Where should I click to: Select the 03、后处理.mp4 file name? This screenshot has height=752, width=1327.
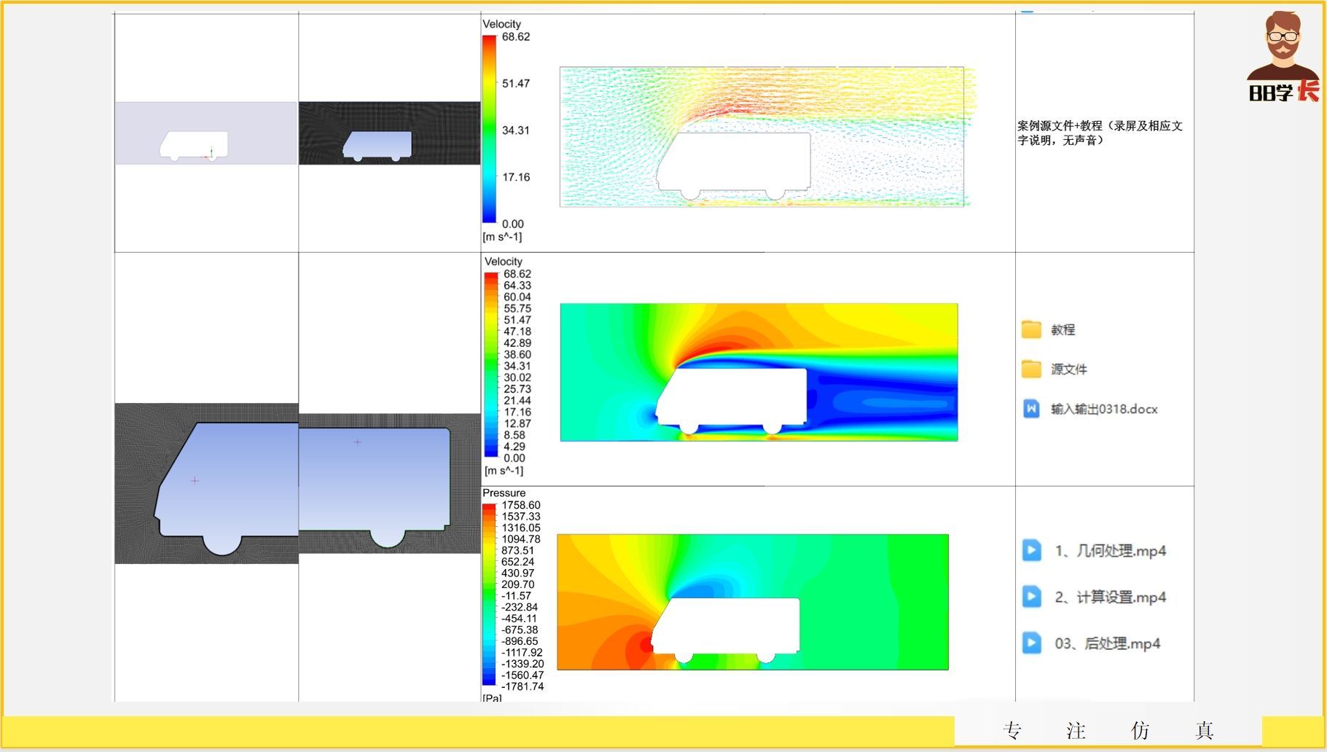1107,643
